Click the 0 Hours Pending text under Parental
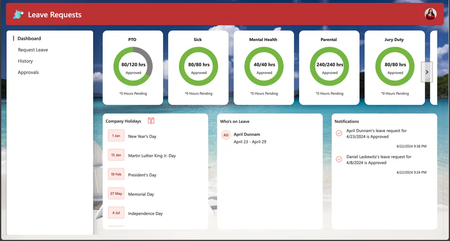The image size is (450, 241). [330, 93]
